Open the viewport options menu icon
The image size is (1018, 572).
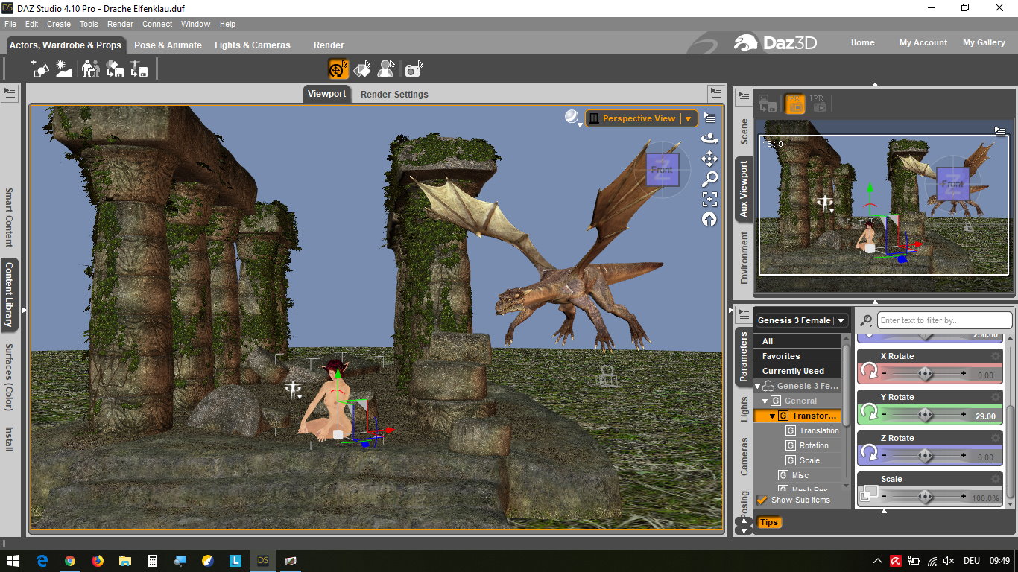(709, 118)
